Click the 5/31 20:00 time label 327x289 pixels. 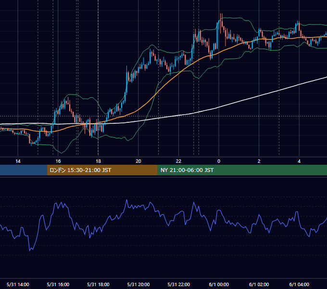138,284
